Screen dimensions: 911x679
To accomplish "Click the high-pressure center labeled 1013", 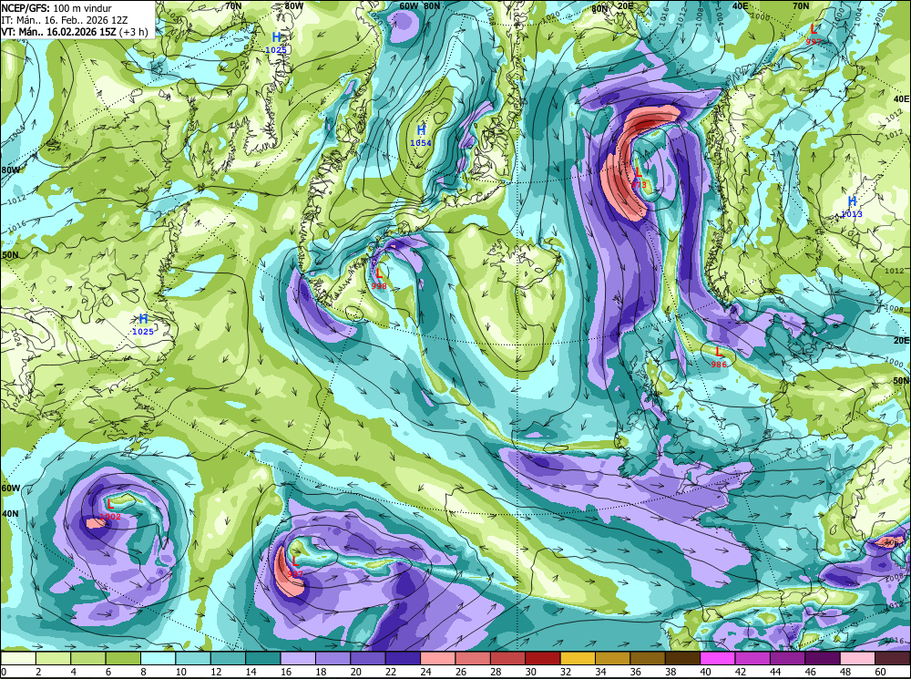I will tap(852, 207).
